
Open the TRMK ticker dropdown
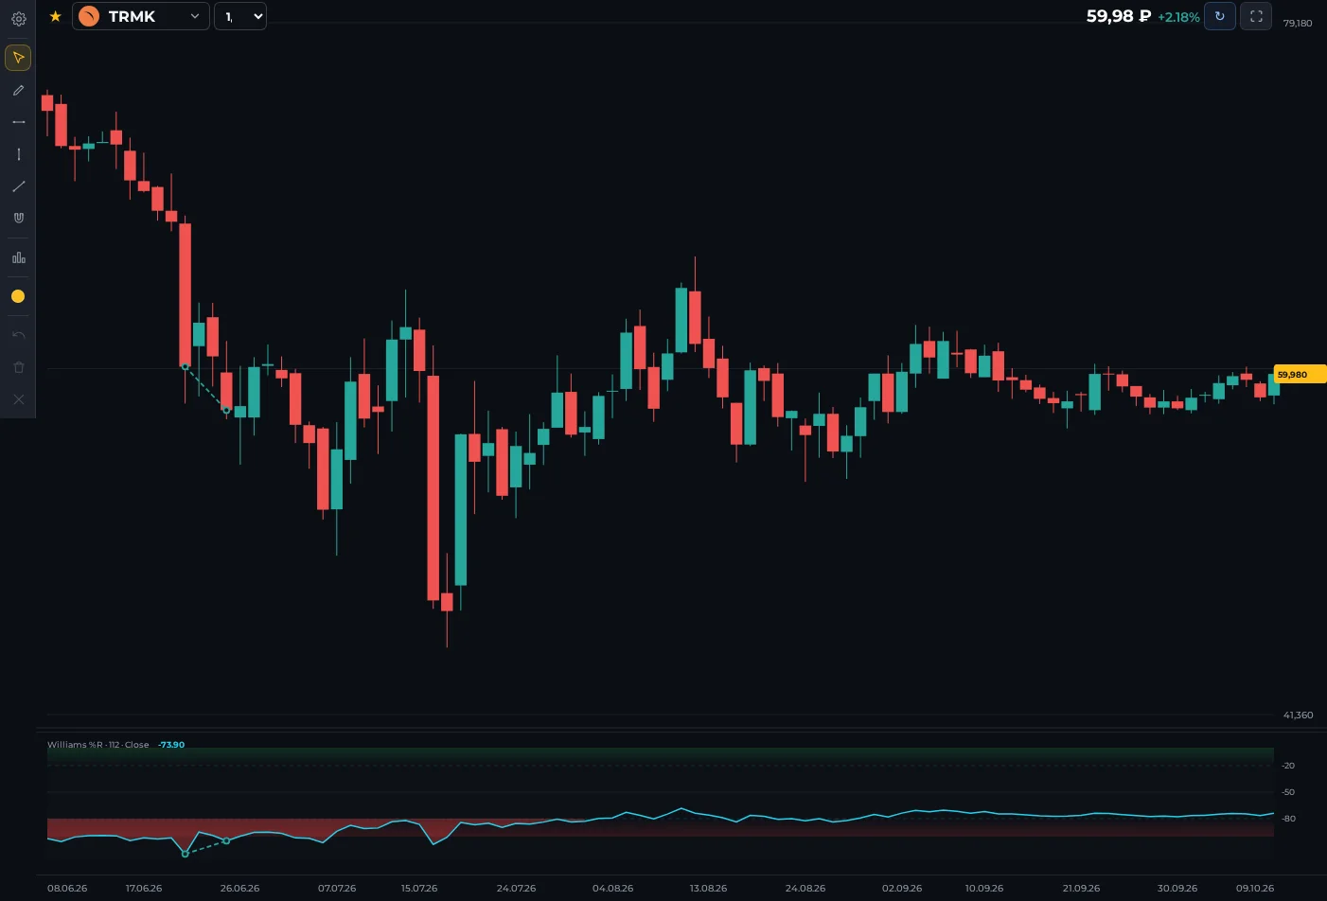[x=141, y=16]
